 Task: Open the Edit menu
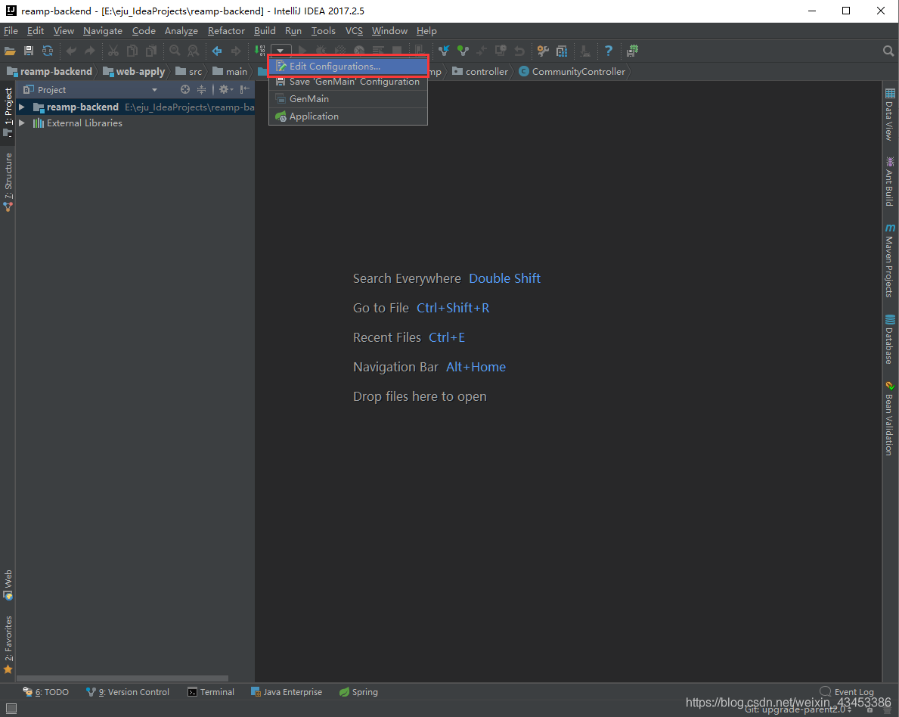coord(36,30)
